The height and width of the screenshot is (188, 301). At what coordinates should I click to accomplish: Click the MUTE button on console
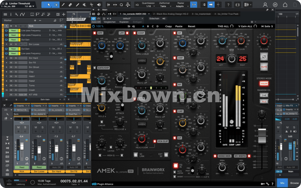pyautogui.click(x=264, y=67)
